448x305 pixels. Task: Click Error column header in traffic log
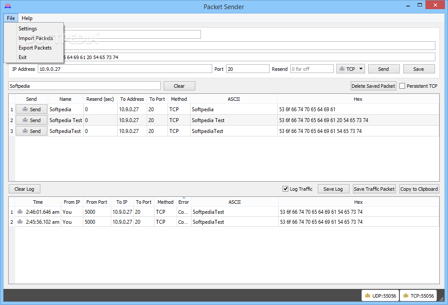[x=184, y=202]
